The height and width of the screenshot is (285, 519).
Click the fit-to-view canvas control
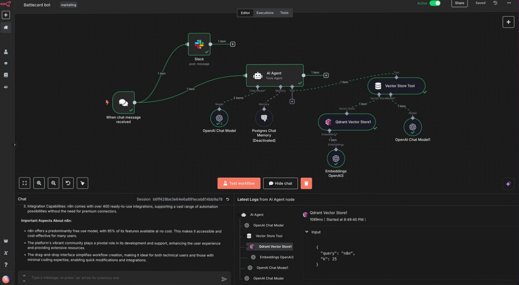pyautogui.click(x=24, y=183)
